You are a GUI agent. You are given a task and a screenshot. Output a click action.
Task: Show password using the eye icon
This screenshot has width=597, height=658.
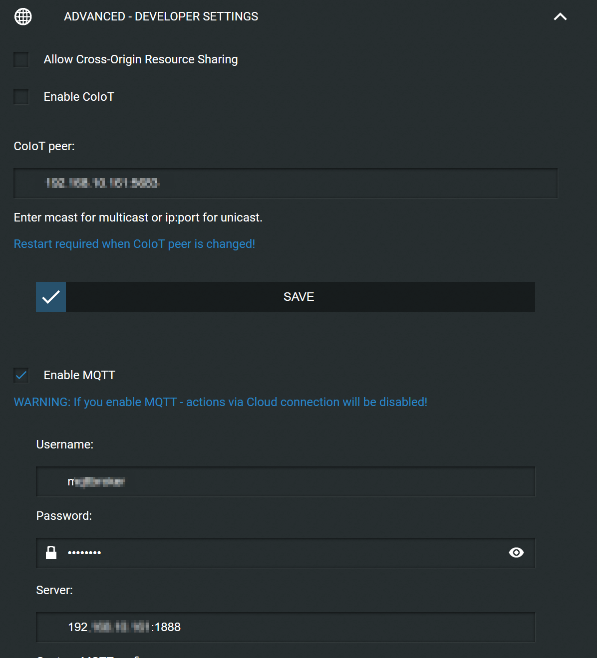click(x=516, y=553)
